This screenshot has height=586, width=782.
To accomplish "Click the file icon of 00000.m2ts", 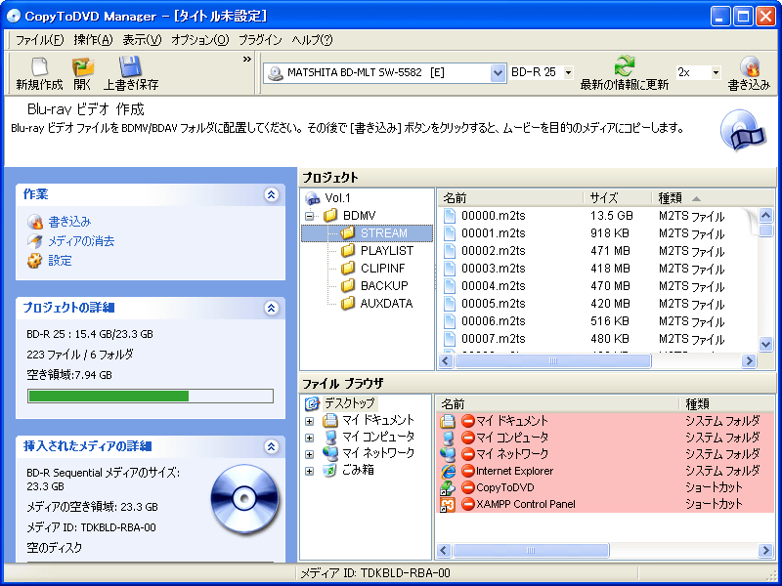I will pyautogui.click(x=450, y=216).
